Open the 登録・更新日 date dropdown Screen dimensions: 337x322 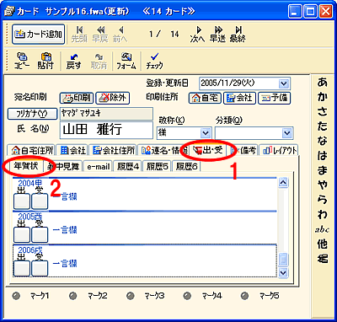coord(284,83)
